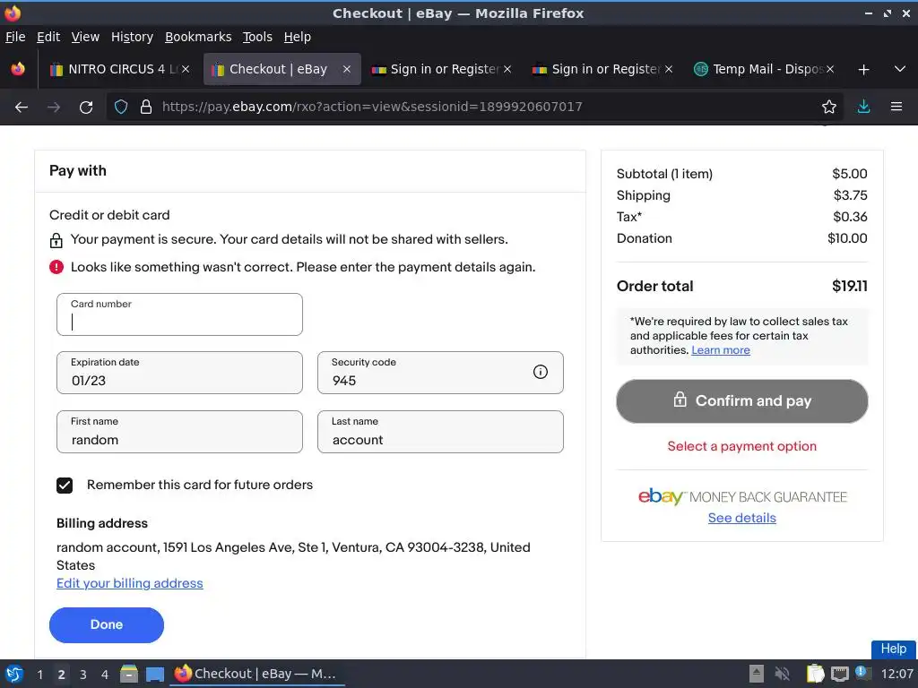The width and height of the screenshot is (918, 688).
Task: Click the removable media eject tray icon
Action: pyautogui.click(x=757, y=674)
